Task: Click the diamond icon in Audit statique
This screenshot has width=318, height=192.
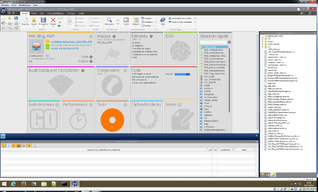Action: 61,85
